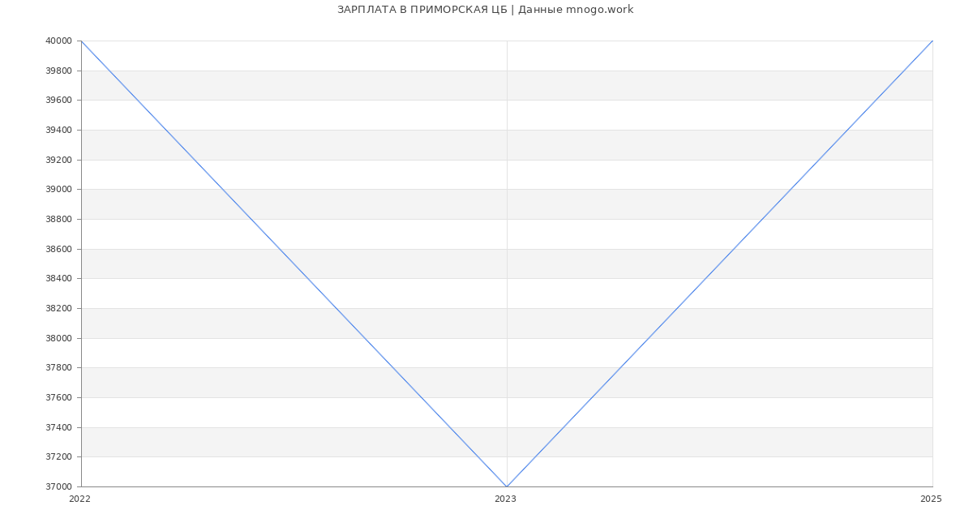Click the 2023 x-axis label
The image size is (973, 527).
505,499
